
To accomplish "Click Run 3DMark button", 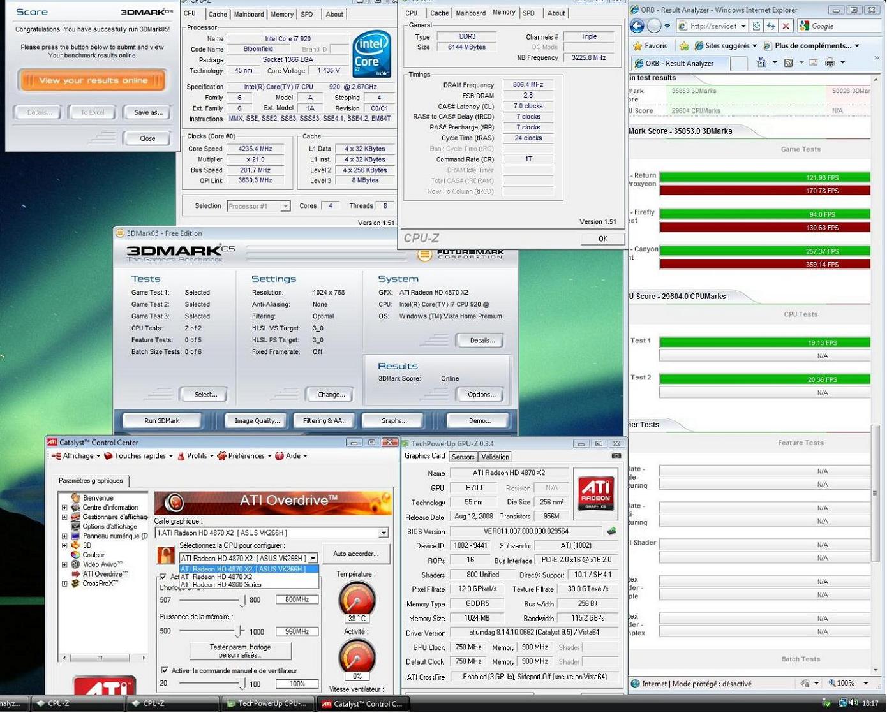I will [162, 421].
